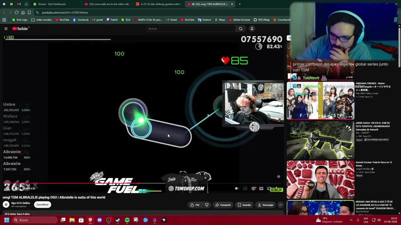Open the Adobe Acrobat bookmark
This screenshot has height=225, width=401.
tap(239, 20)
